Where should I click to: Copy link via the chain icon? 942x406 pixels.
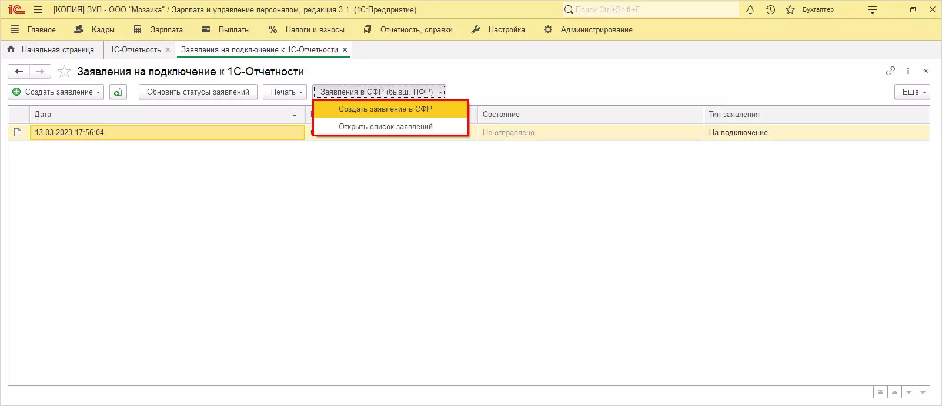pos(890,71)
